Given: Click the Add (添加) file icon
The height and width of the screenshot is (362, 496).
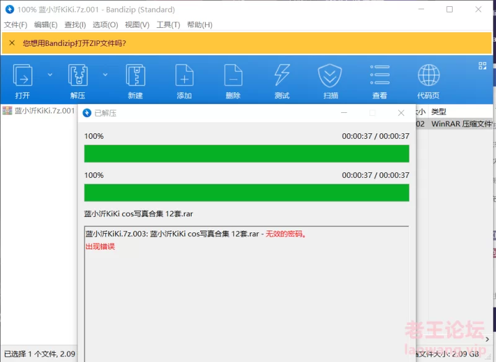Looking at the screenshot, I should pos(184,75).
